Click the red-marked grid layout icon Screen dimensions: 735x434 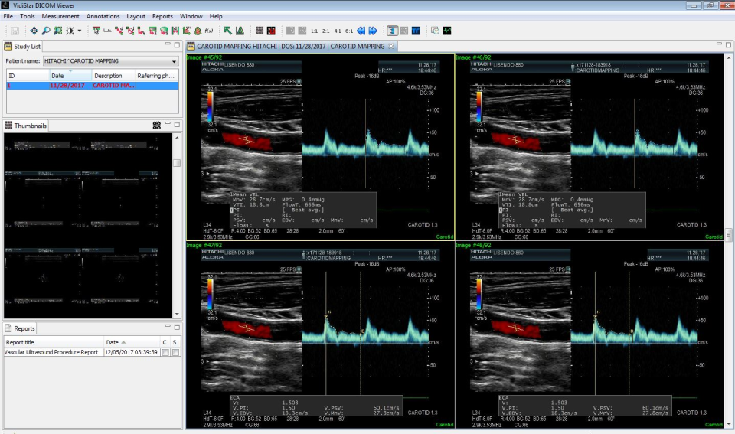(x=271, y=31)
